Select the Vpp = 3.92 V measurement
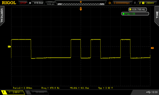This screenshot has width=159, height=95. (105, 88)
